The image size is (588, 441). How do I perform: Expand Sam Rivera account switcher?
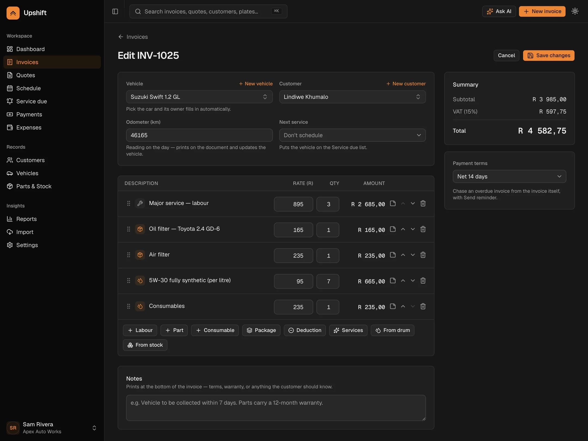tap(52, 428)
